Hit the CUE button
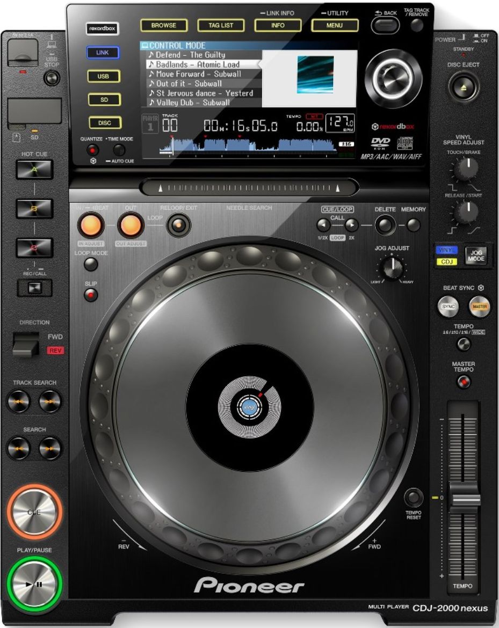This screenshot has width=499, height=628. click(34, 512)
